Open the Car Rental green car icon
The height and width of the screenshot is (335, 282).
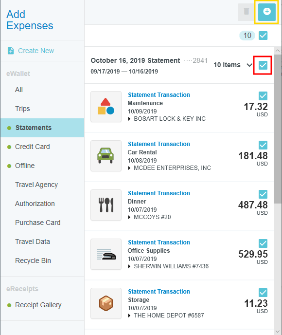coord(106,156)
